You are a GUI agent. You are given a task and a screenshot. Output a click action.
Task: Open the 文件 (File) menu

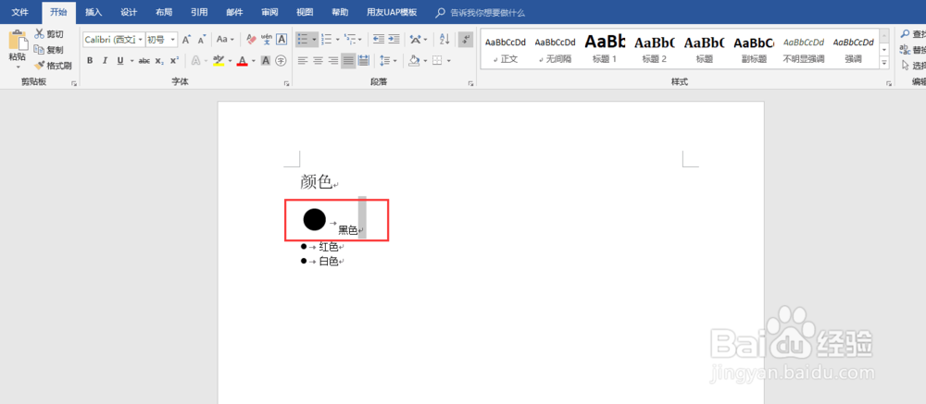pos(20,12)
